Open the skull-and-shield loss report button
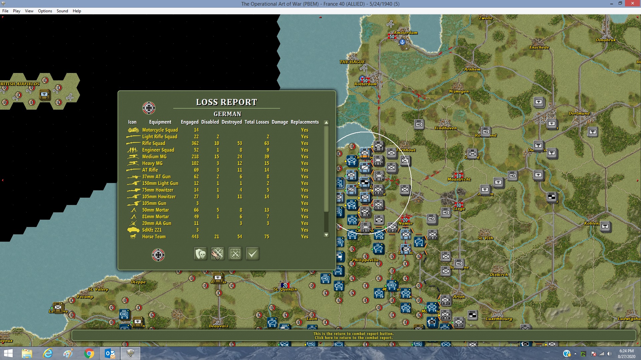The image size is (641, 360). pos(200,254)
